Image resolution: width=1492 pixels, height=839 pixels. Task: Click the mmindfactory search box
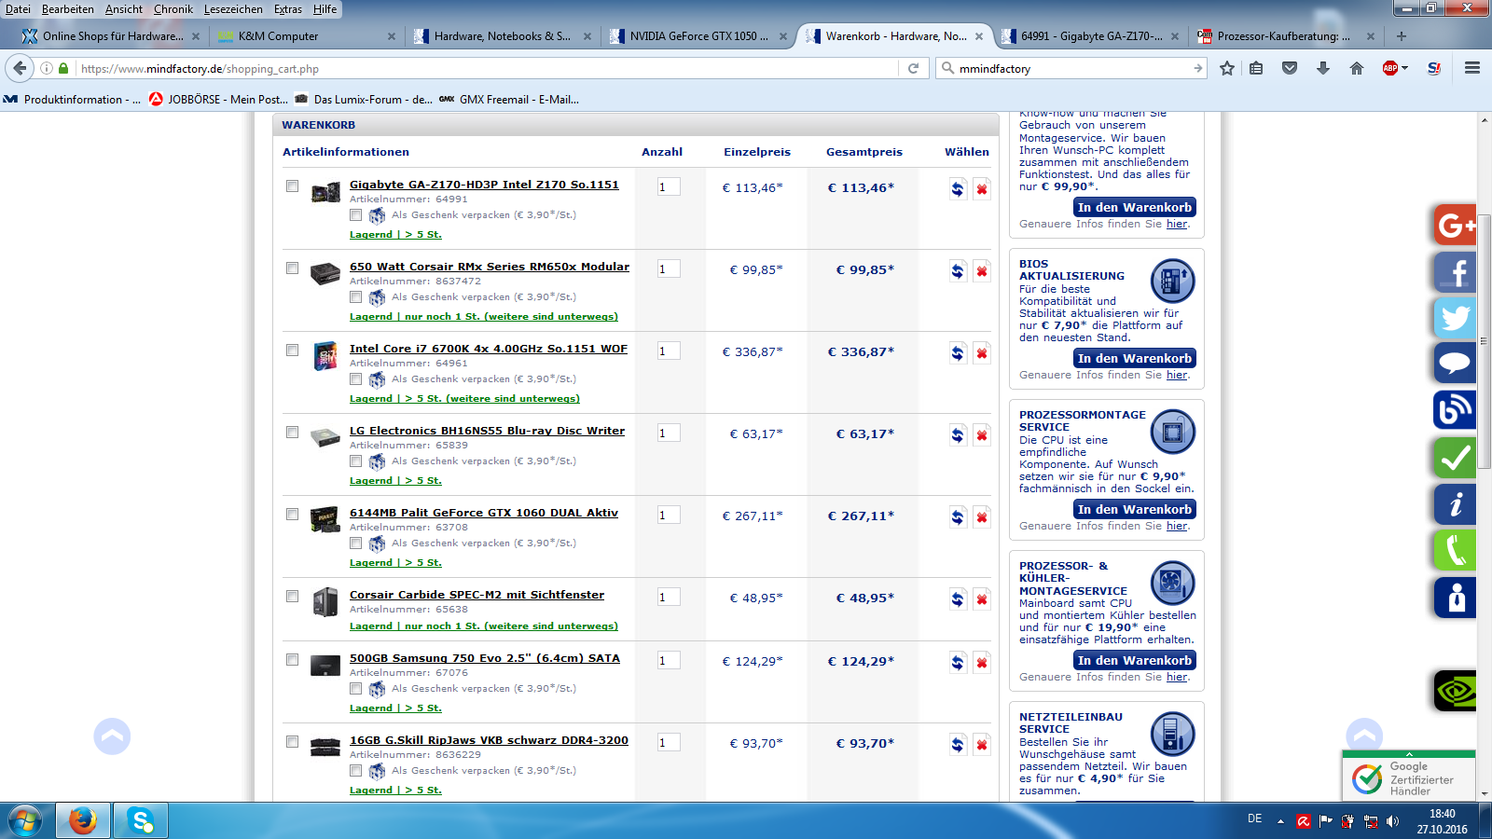[x=1072, y=68]
